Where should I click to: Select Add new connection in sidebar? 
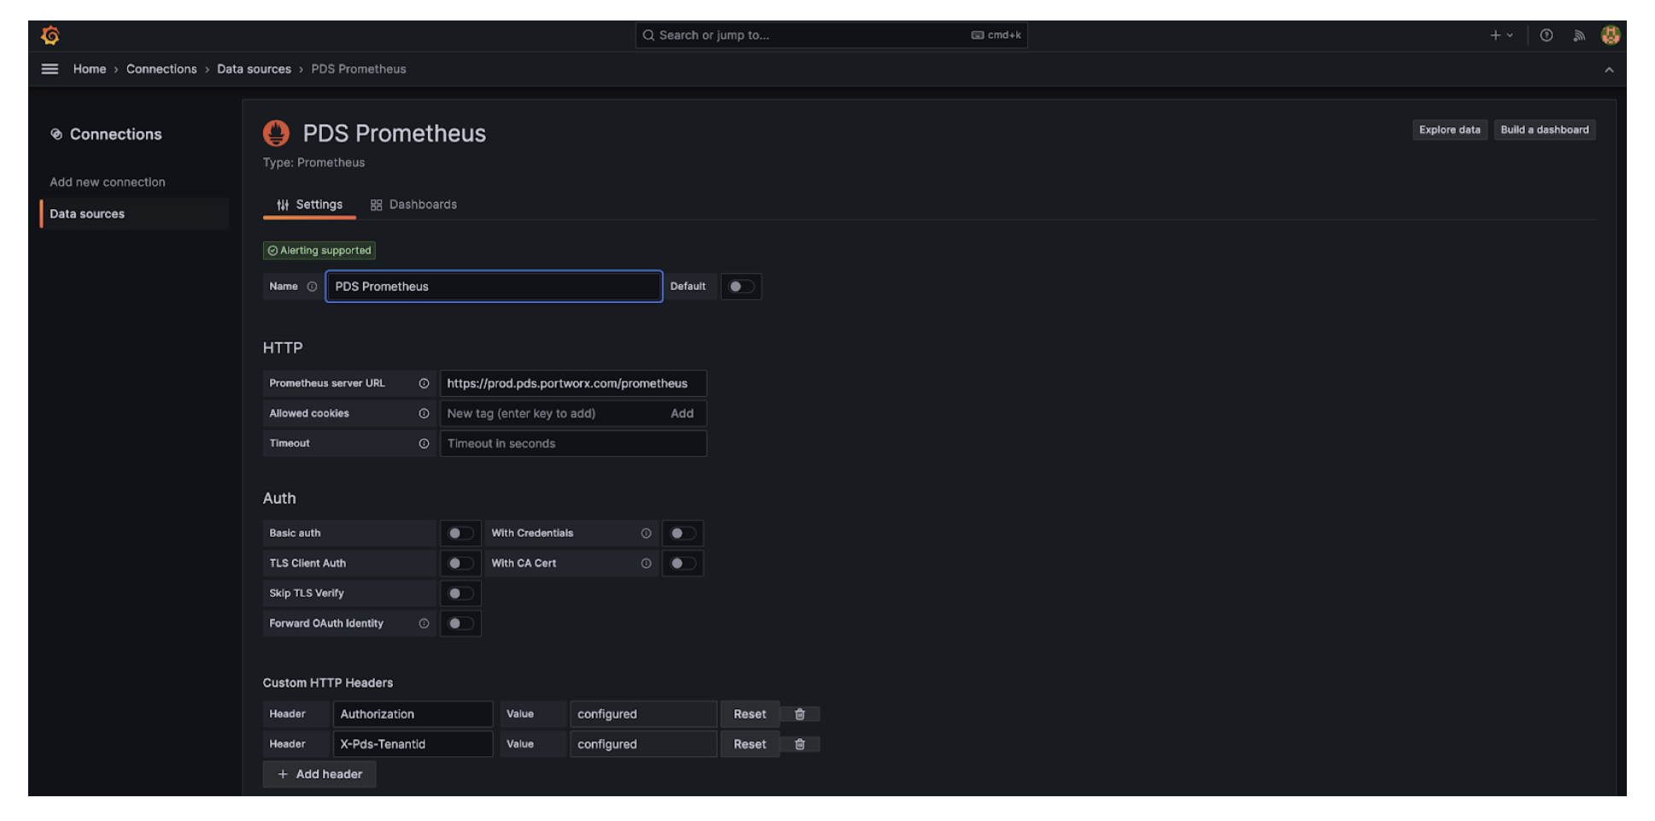click(x=108, y=182)
